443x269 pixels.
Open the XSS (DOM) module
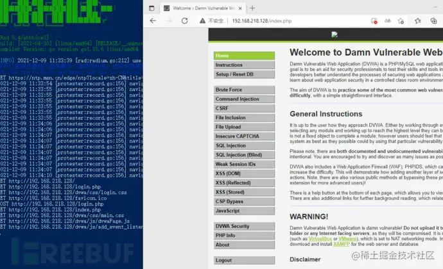pos(244,174)
